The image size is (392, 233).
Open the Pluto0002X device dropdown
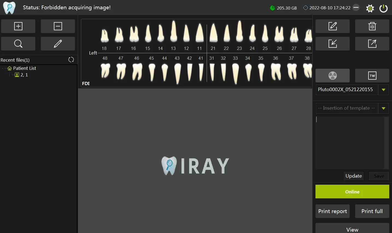point(383,89)
